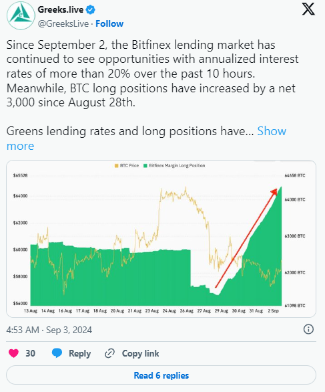Open the tweet info icon
Viewport: 325px width, 392px height.
click(x=308, y=329)
